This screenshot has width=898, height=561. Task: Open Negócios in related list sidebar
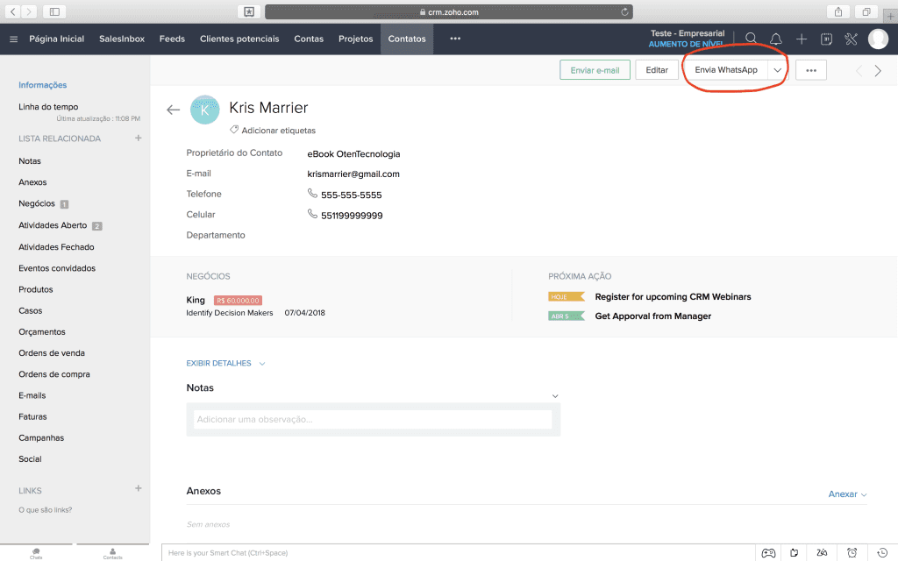coord(37,203)
